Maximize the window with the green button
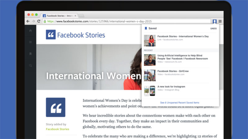248x139 pixels. 36,15
